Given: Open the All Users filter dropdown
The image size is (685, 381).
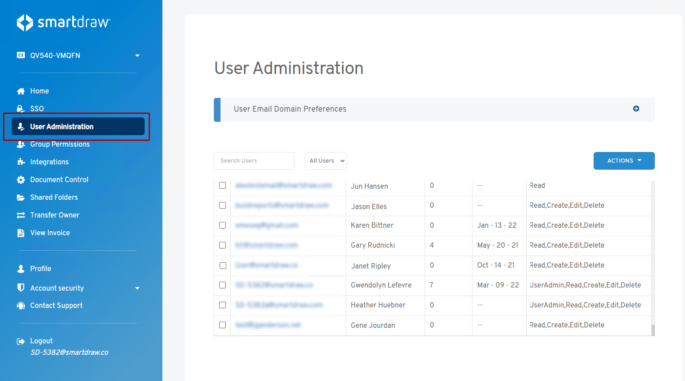Looking at the screenshot, I should (x=326, y=161).
